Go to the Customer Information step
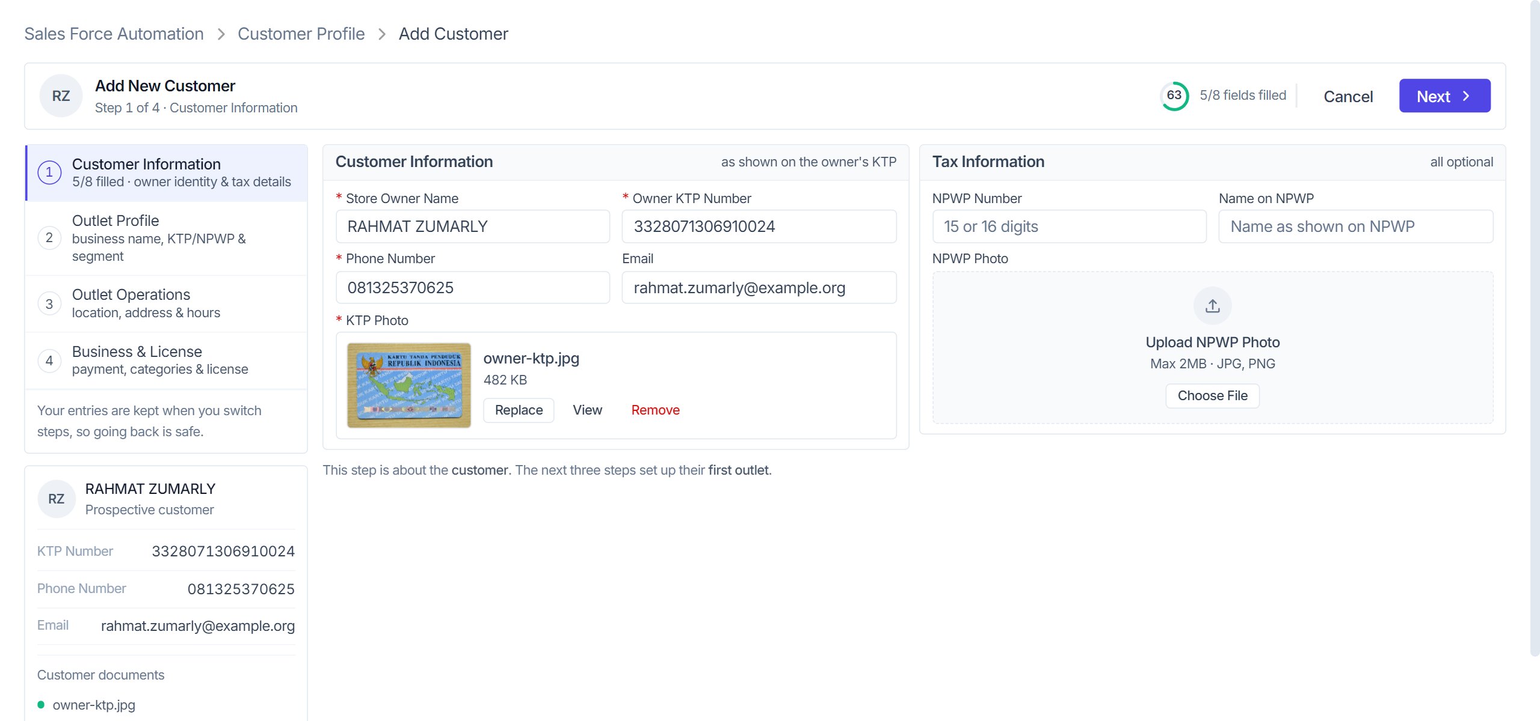Image resolution: width=1540 pixels, height=721 pixels. point(167,173)
